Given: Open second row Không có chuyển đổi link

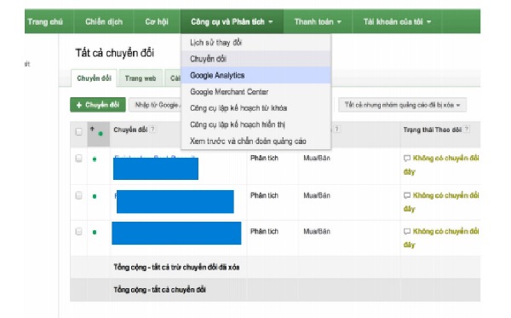Looking at the screenshot, I should coord(445,195).
